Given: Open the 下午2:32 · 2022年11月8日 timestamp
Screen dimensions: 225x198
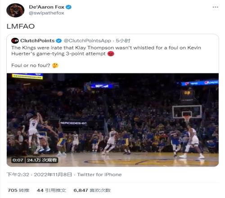Looking at the screenshot, I should (x=40, y=175).
